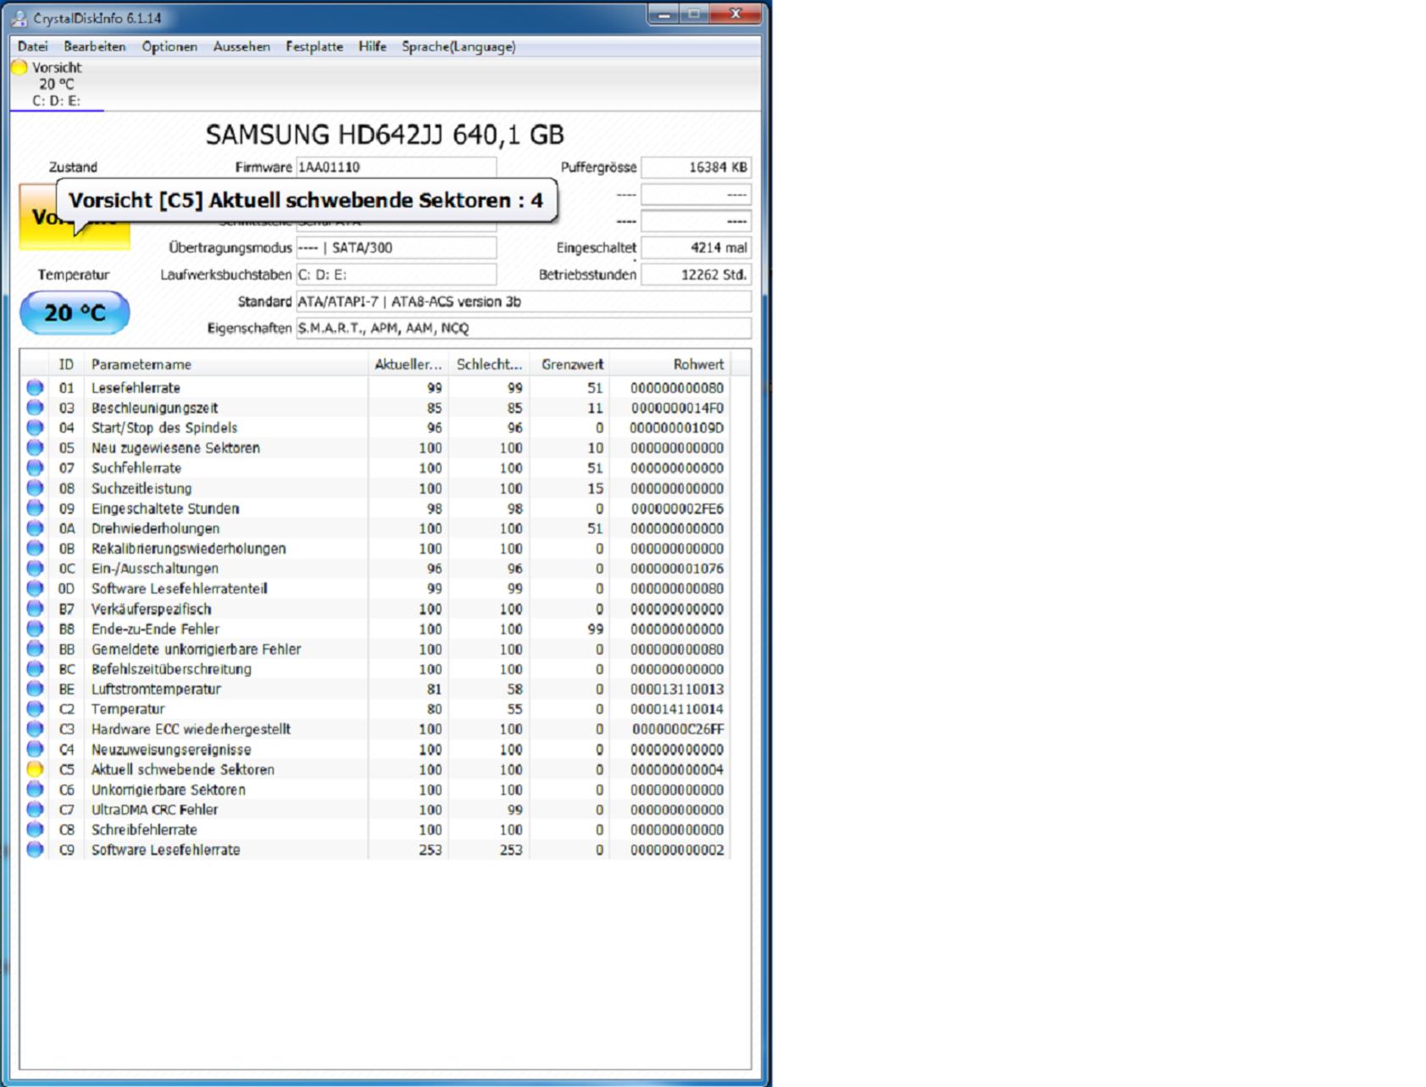The image size is (1426, 1087).
Task: Sort by the ID column header
Action: coord(66,364)
